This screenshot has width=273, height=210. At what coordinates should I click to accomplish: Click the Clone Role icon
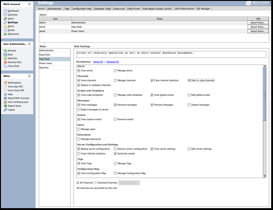pos(5,66)
